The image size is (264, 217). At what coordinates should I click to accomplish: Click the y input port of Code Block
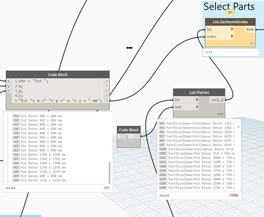point(9,86)
